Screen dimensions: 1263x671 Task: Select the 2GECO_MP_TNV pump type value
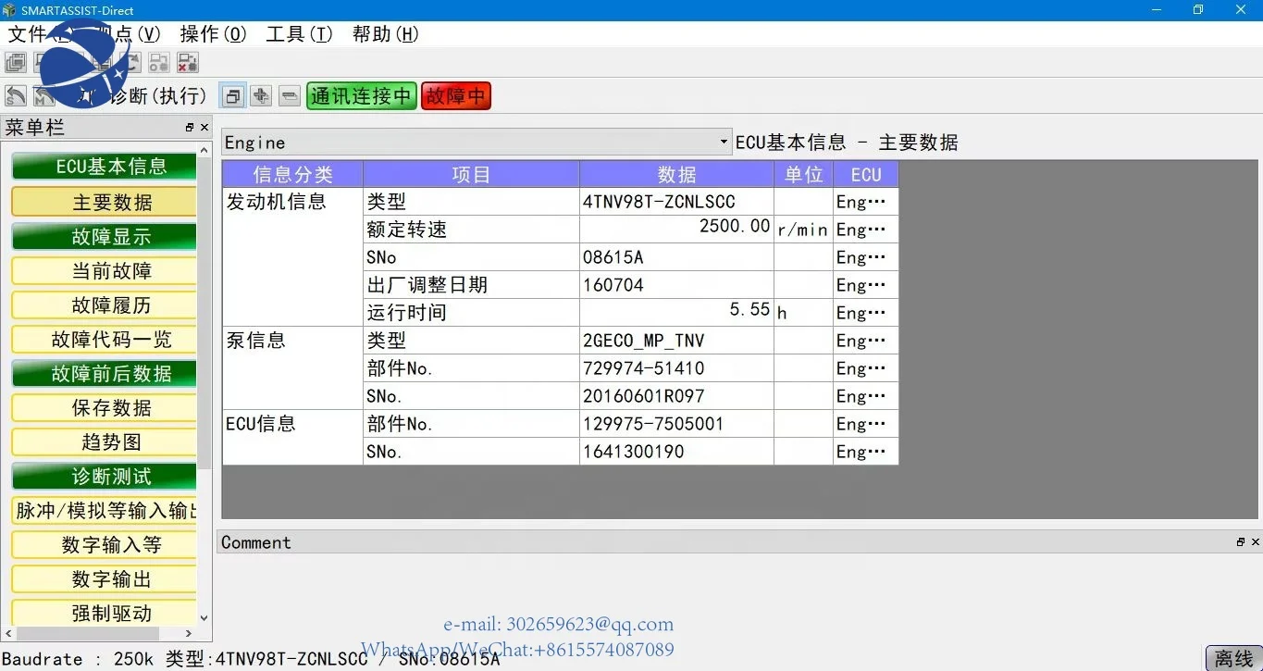tap(676, 341)
